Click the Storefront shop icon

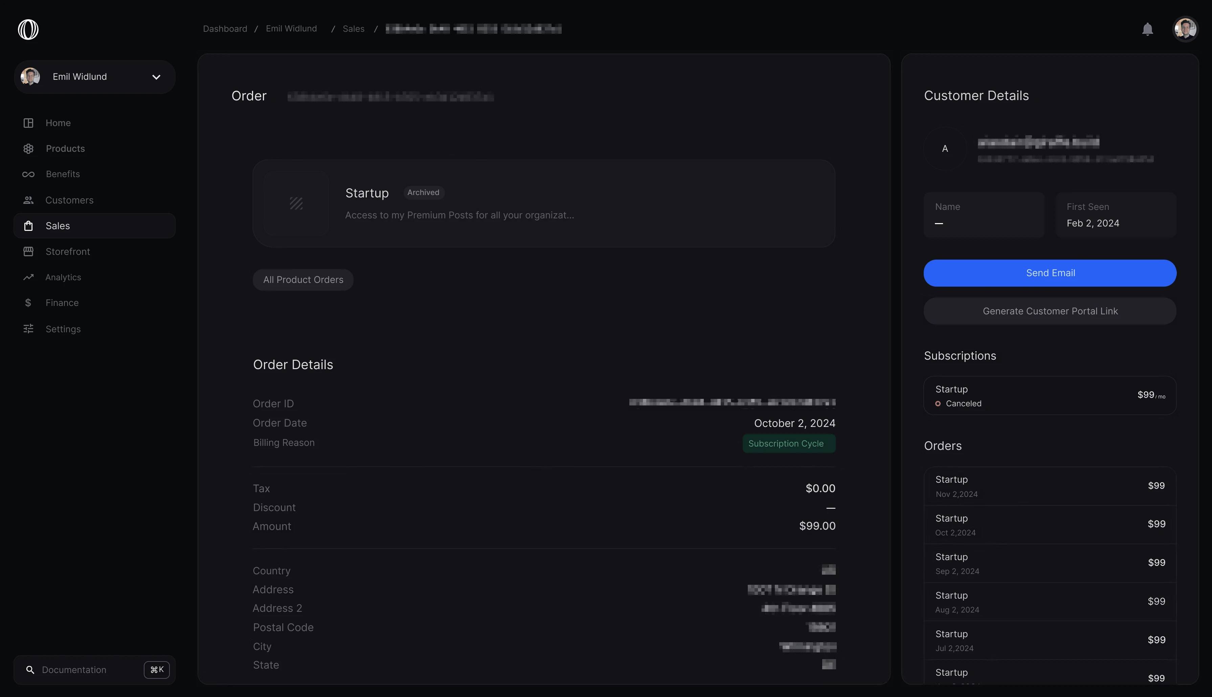28,251
